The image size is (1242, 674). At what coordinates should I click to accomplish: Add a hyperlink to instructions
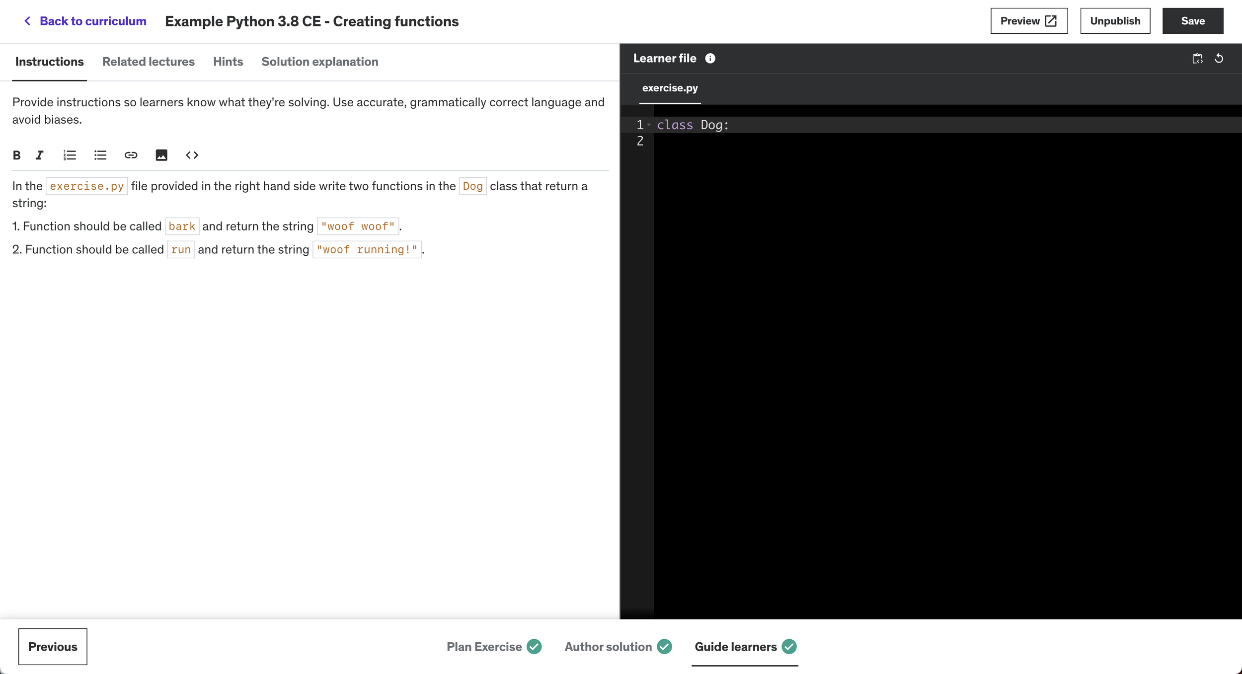coord(131,155)
